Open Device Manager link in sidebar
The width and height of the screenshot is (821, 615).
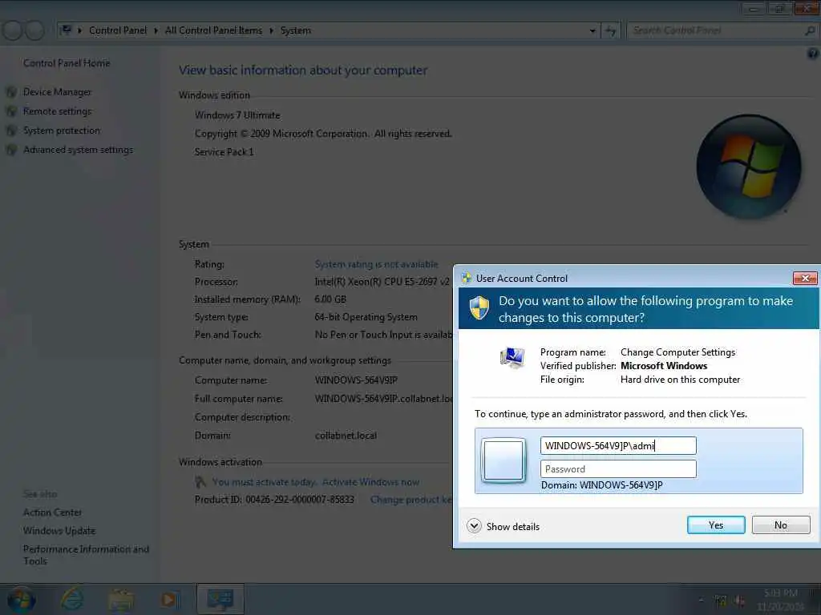pos(57,92)
